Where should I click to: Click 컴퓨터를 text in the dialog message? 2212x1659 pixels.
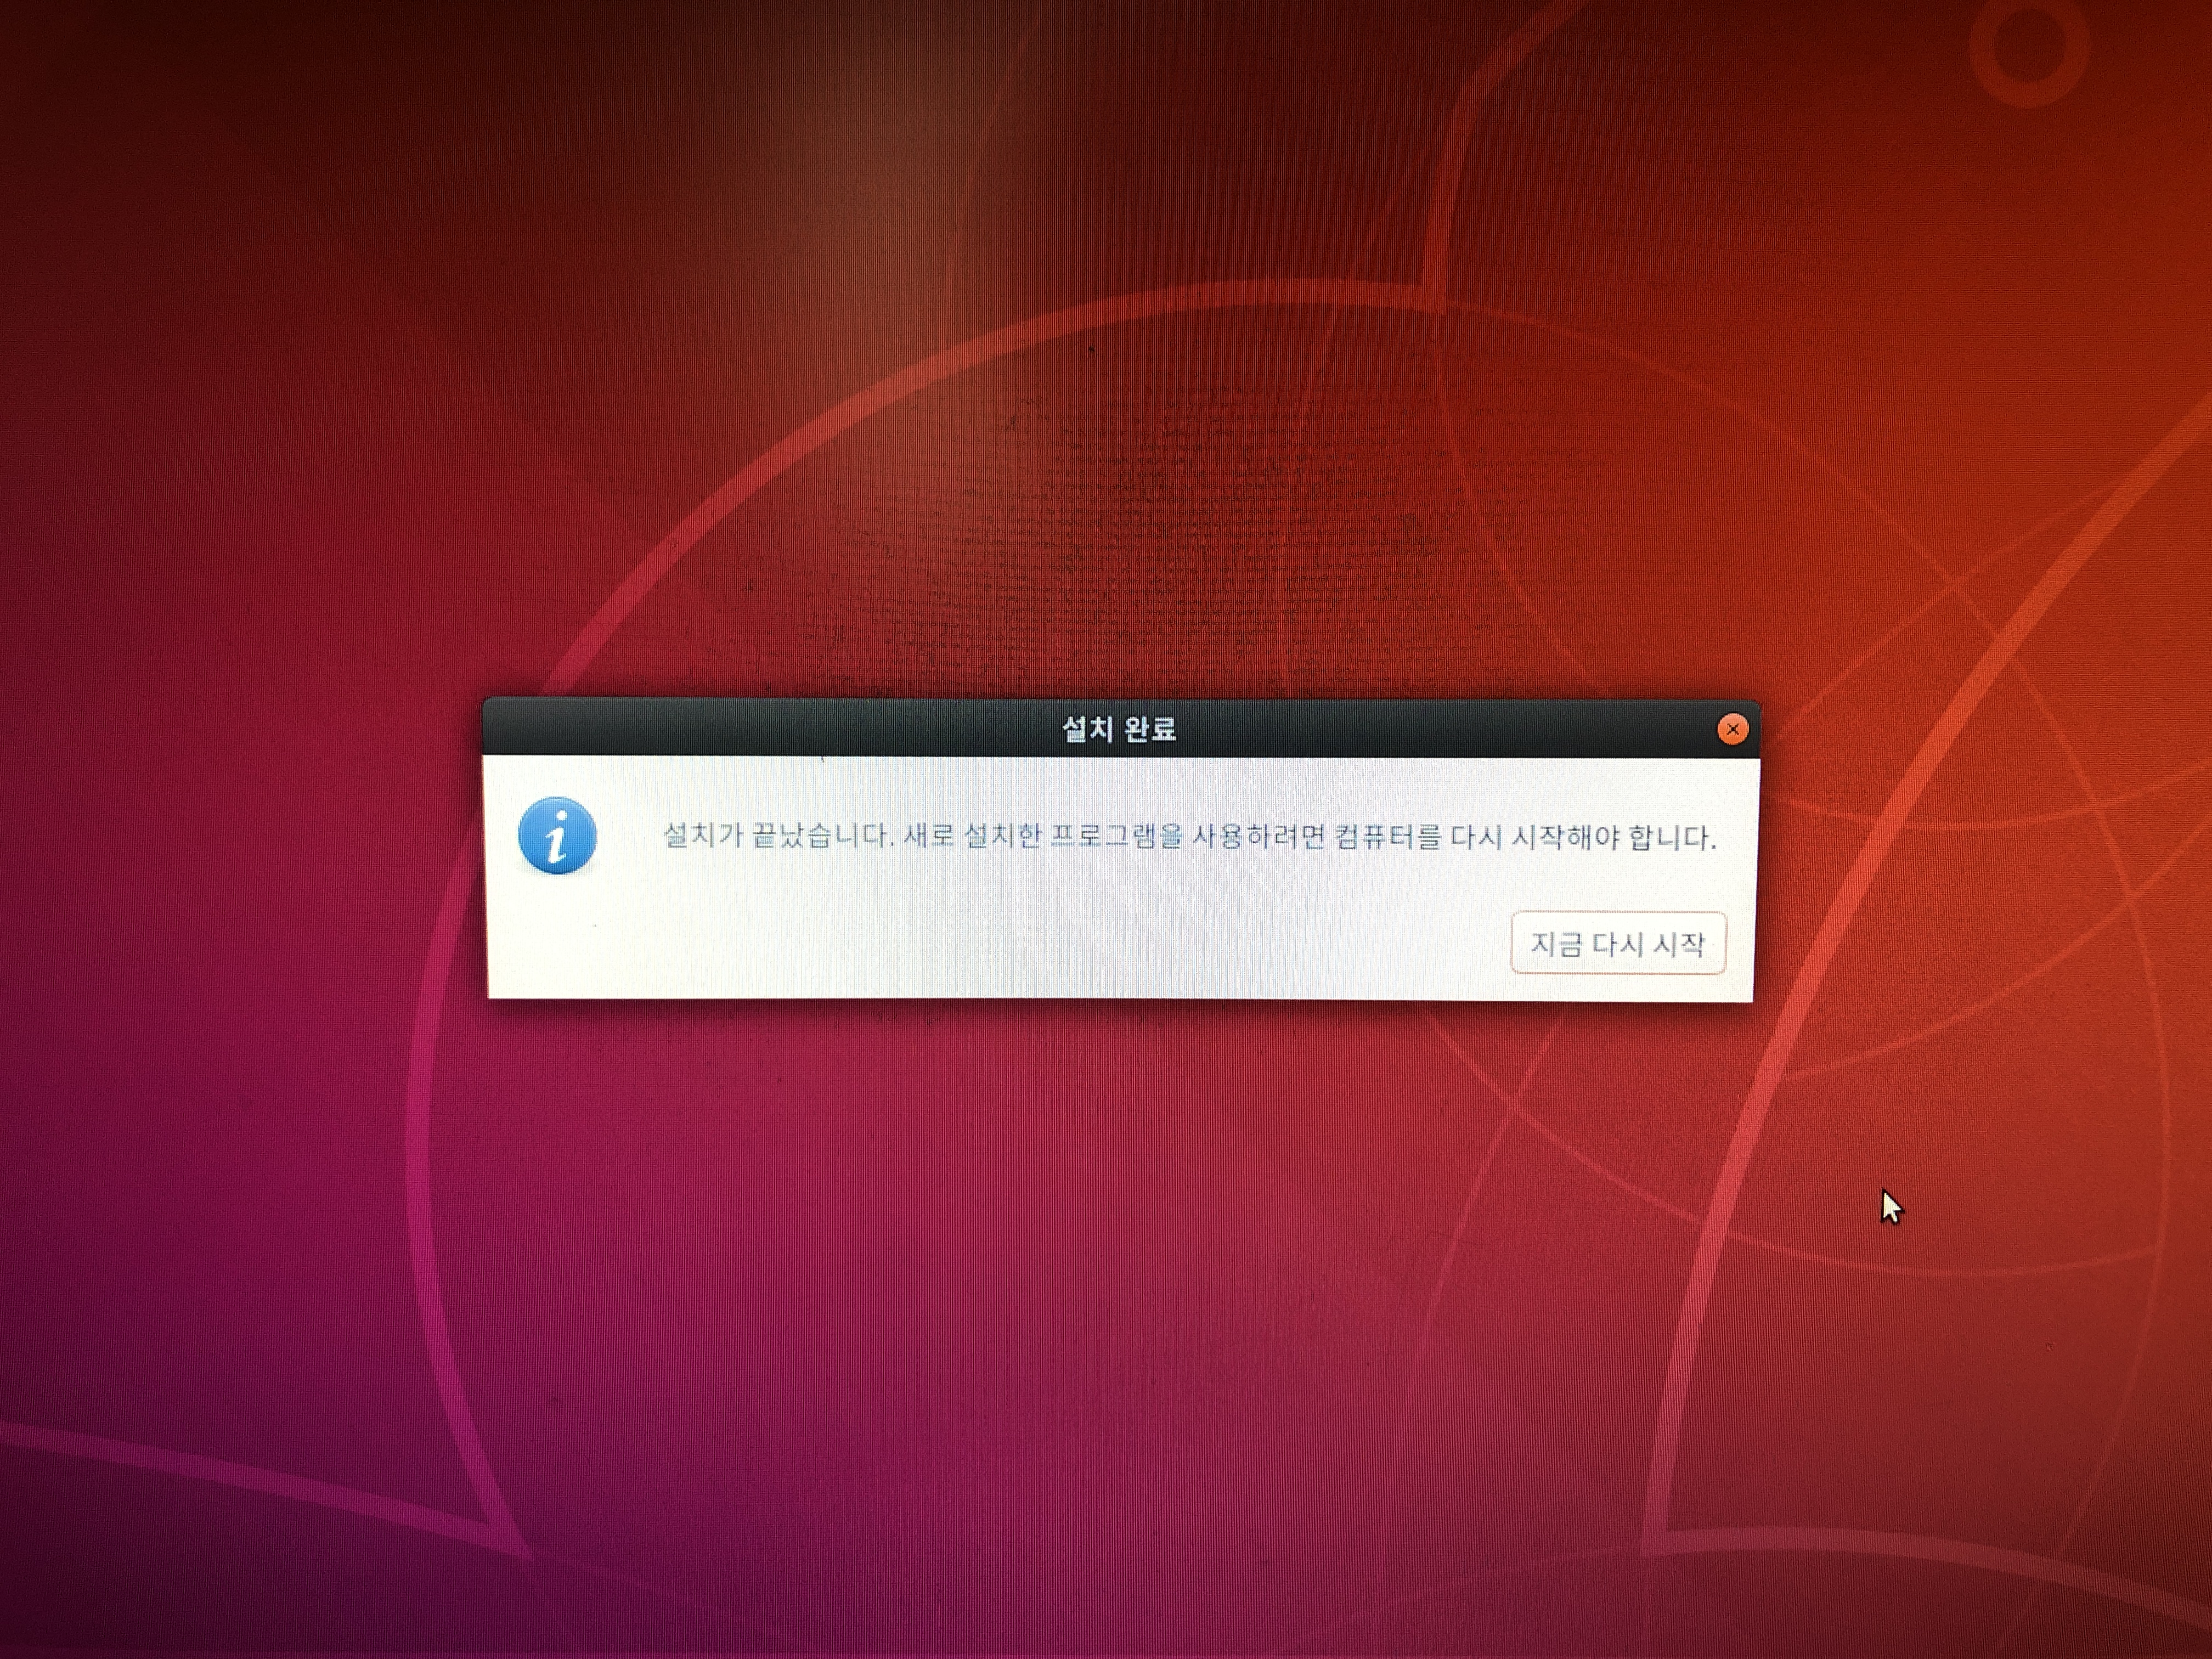tap(1388, 836)
